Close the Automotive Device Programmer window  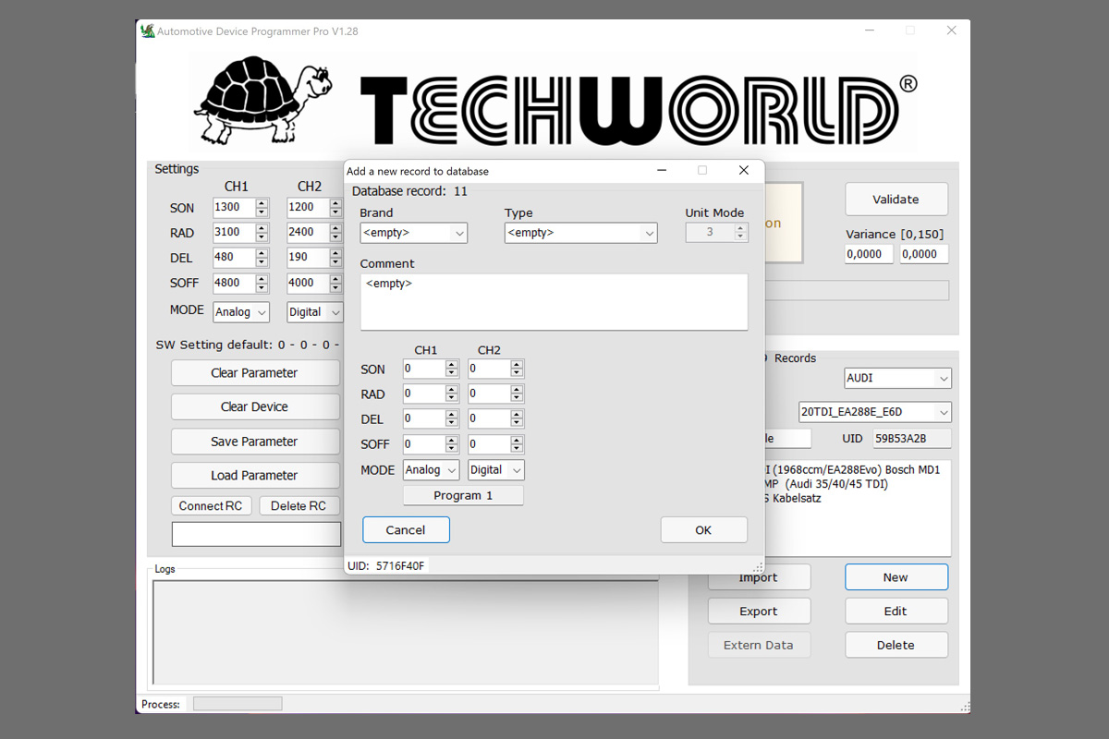pyautogui.click(x=951, y=30)
